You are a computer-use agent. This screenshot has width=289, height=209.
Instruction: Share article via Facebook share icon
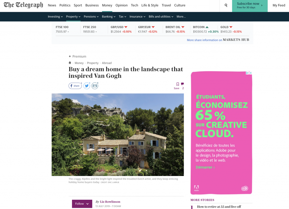pos(75,86)
